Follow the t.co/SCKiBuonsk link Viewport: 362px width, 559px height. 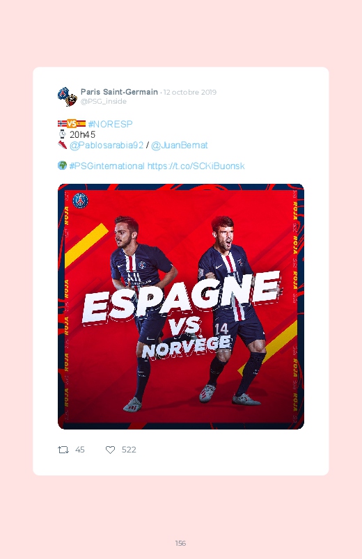coord(196,166)
